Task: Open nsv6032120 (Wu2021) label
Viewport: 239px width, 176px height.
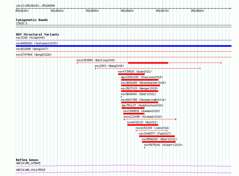Action: point(142,122)
